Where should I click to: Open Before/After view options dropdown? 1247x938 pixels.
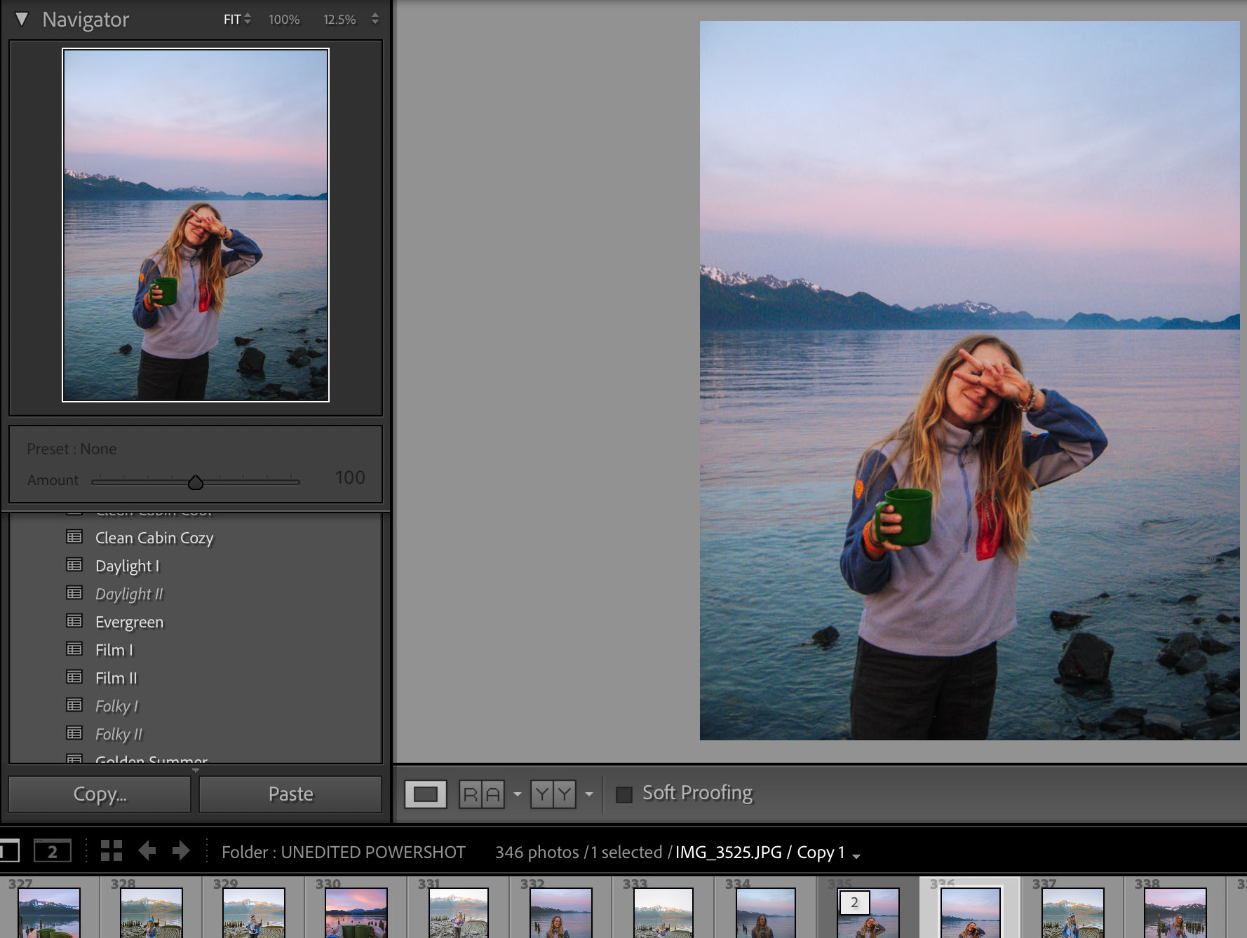point(589,794)
